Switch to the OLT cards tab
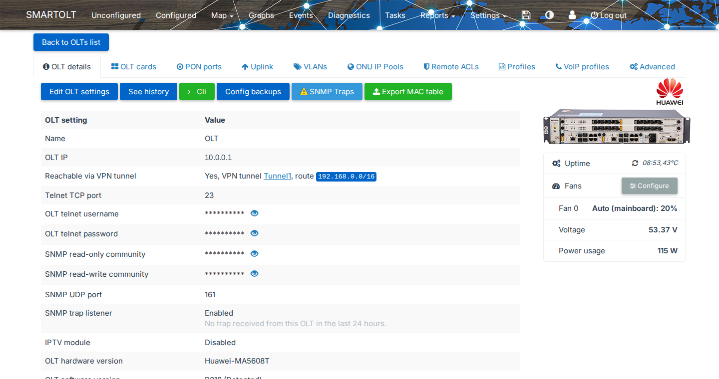 [133, 67]
